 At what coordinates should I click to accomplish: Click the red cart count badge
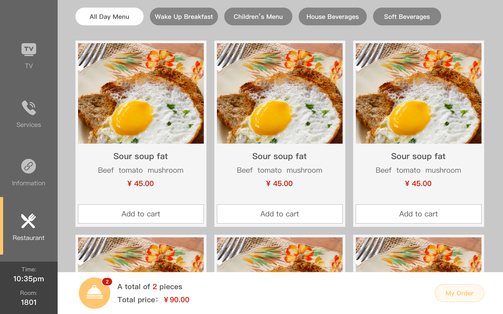pyautogui.click(x=107, y=282)
